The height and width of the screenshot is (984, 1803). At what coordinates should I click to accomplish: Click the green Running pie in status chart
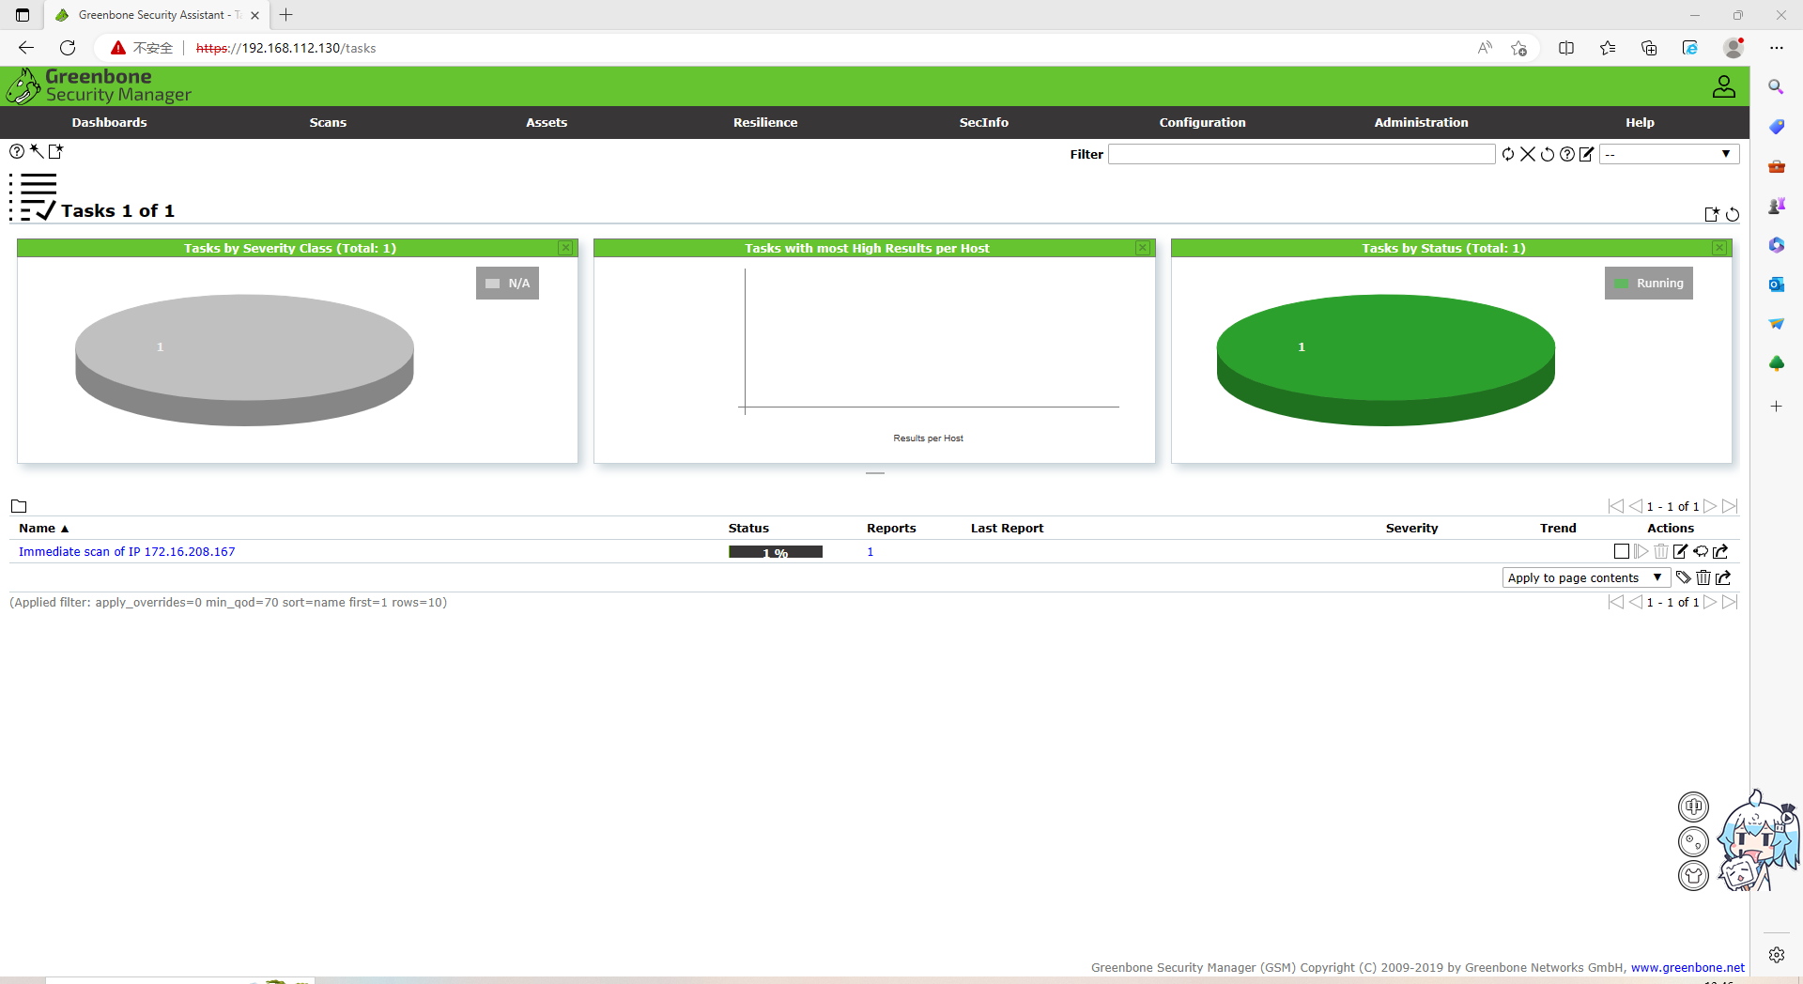(1385, 360)
